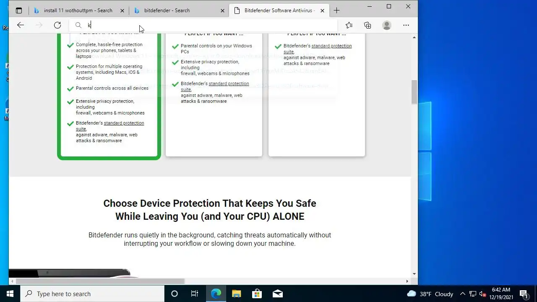Open the Mail app from the taskbar
This screenshot has height=302, width=537.
click(277, 294)
